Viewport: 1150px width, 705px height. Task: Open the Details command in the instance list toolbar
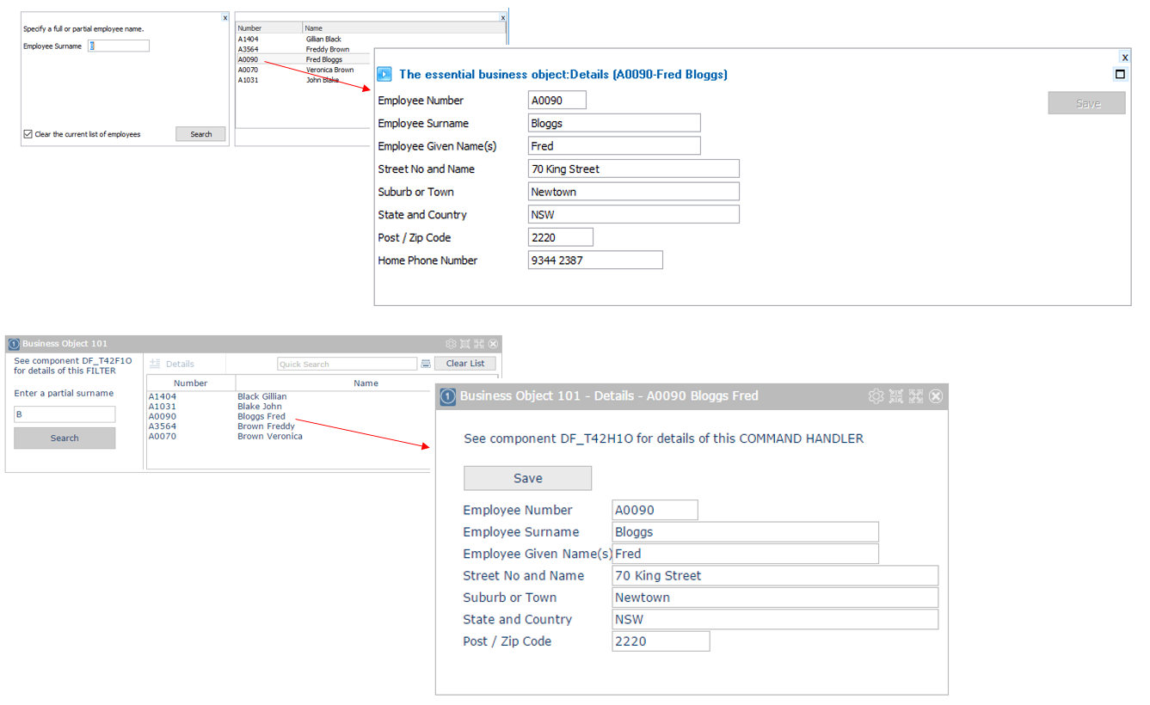(x=173, y=364)
